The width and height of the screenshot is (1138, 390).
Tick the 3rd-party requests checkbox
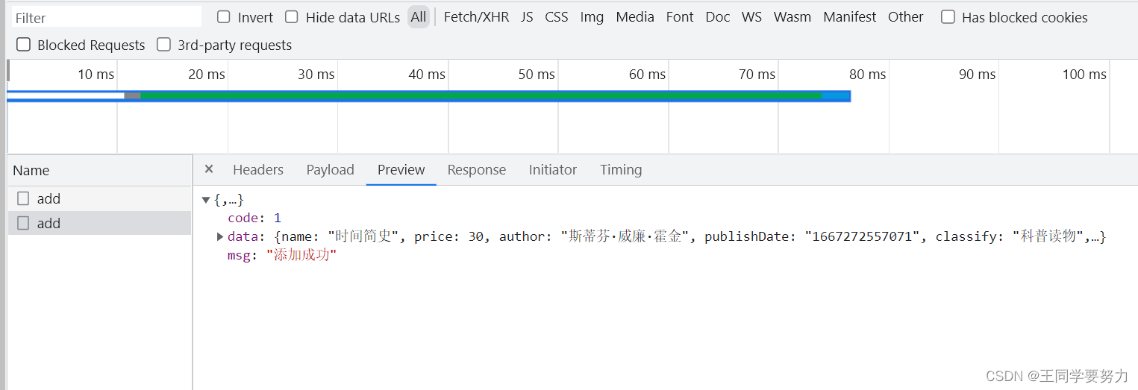click(164, 45)
